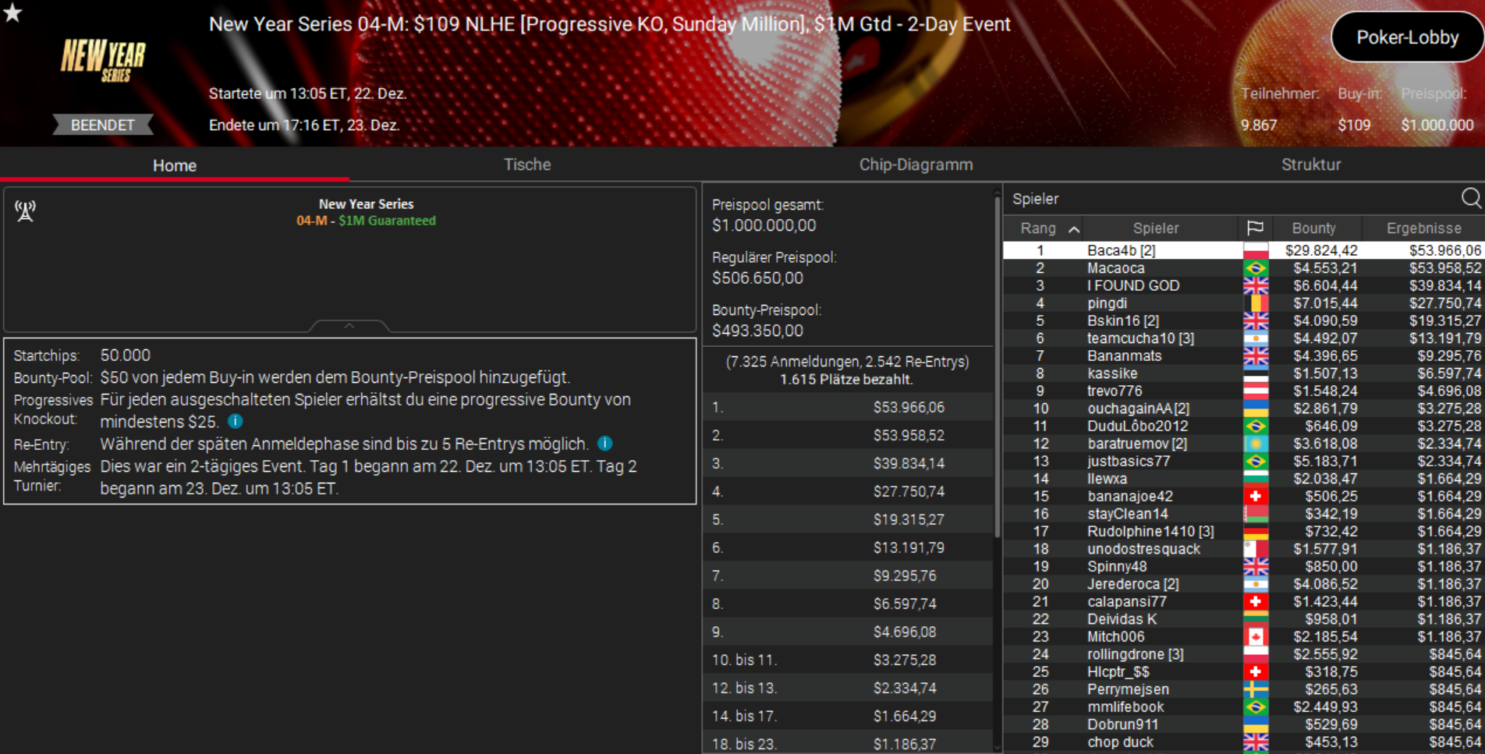
Task: Sort by Bounty column header
Action: click(1314, 228)
